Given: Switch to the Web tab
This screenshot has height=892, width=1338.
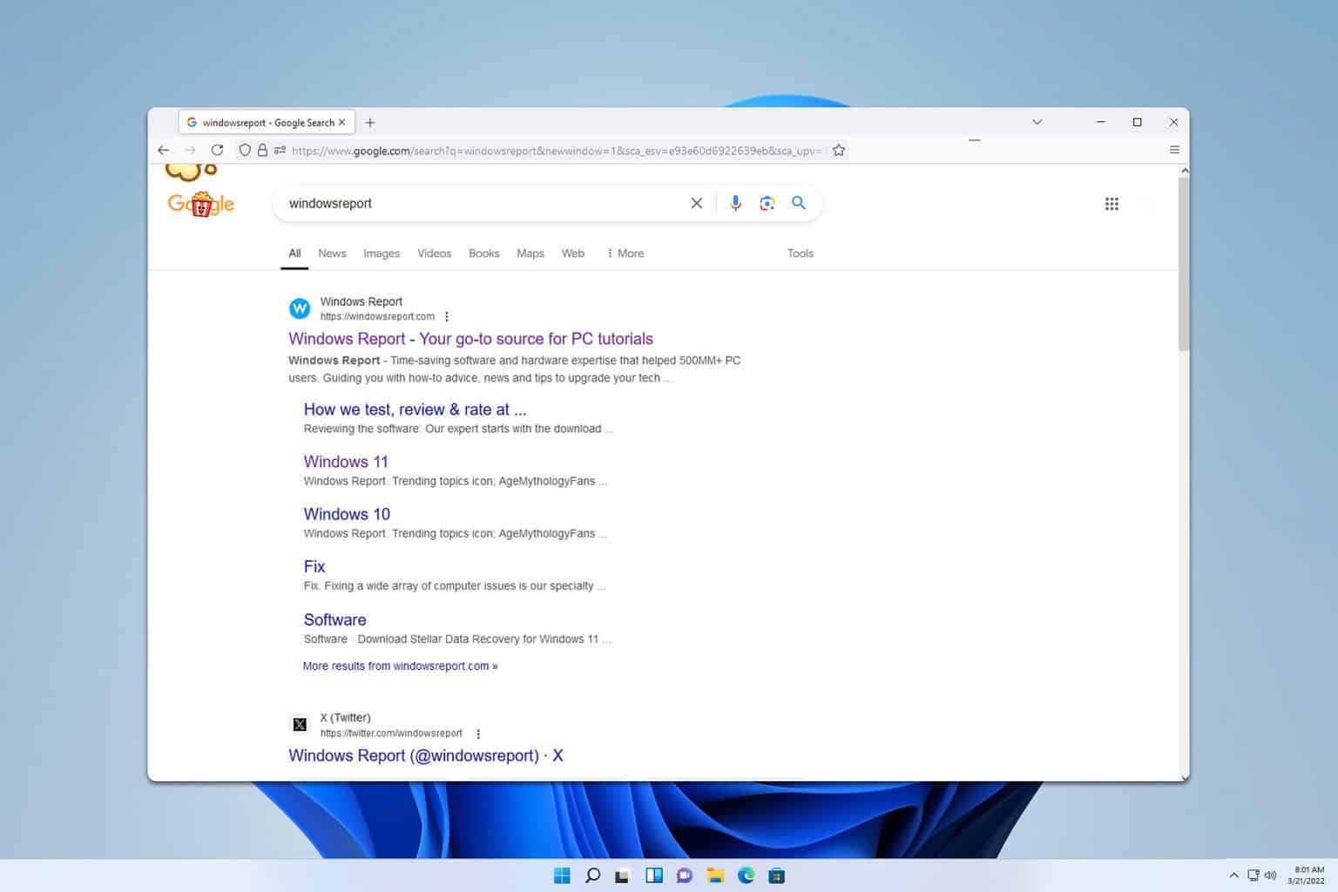Looking at the screenshot, I should click(573, 253).
